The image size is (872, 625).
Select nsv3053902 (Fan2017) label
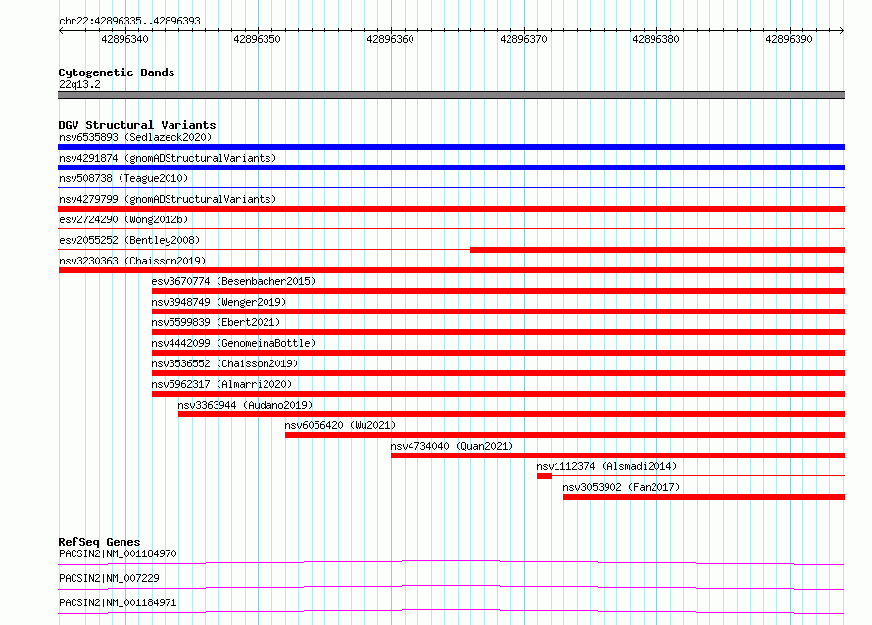pos(621,487)
